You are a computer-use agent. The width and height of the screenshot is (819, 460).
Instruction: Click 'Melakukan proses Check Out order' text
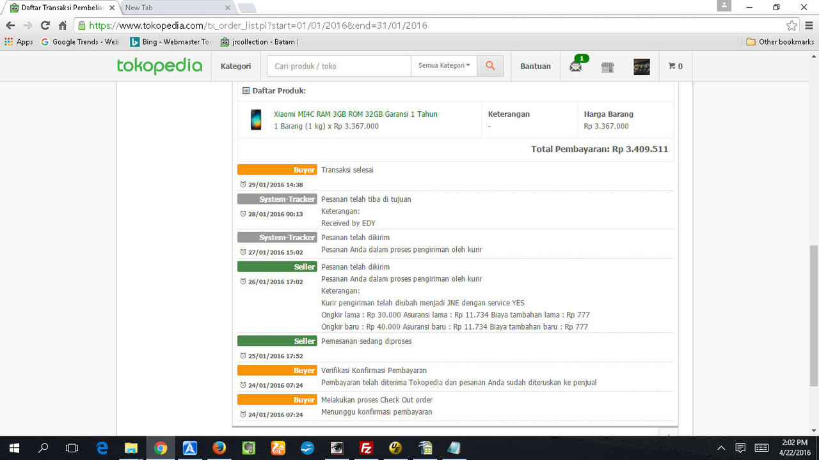coord(377,400)
